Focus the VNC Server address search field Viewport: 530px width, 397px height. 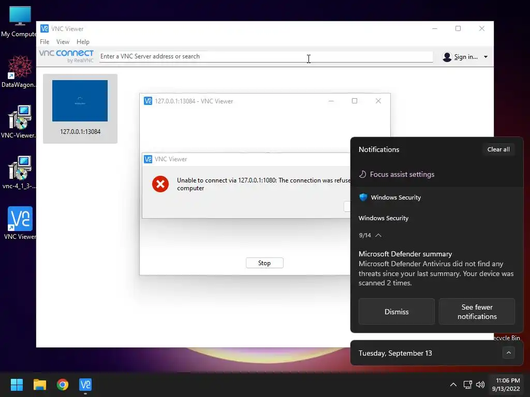[266, 56]
